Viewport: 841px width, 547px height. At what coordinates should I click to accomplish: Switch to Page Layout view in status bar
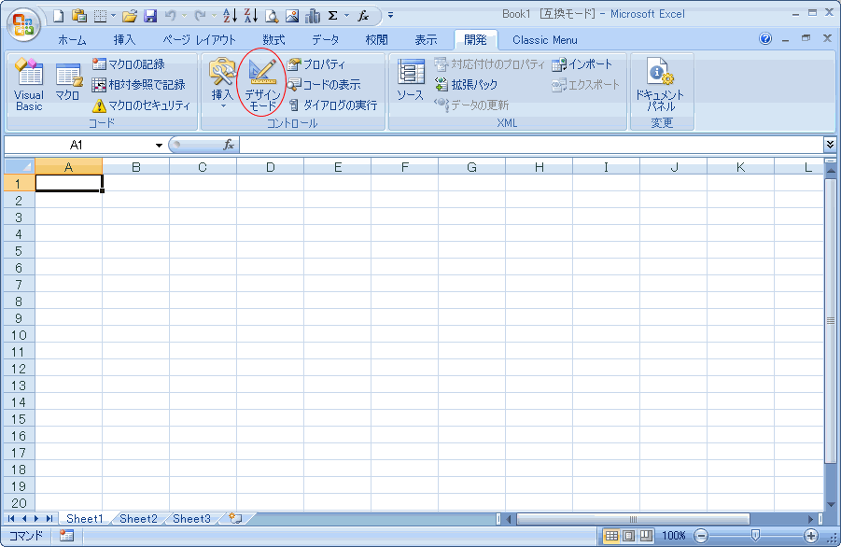628,536
